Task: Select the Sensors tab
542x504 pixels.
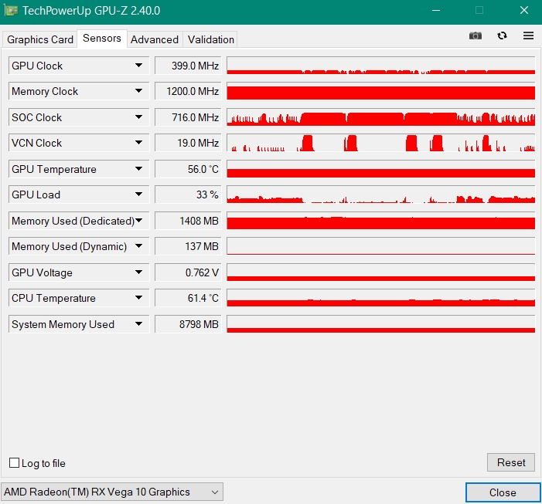Action: [102, 39]
